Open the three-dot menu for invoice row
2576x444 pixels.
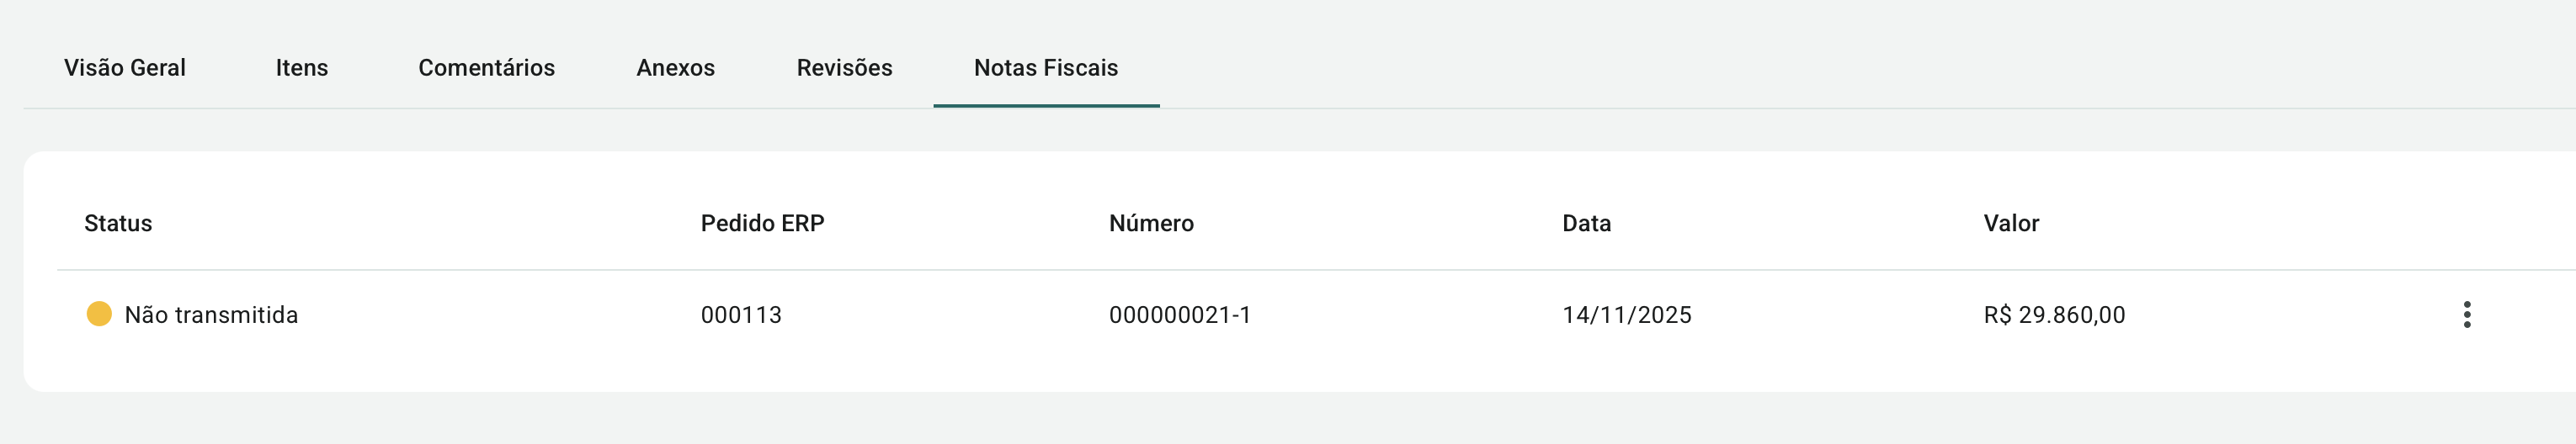point(2467,315)
